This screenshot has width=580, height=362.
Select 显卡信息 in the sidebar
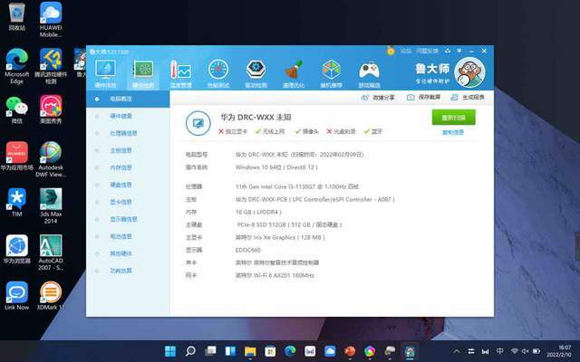point(128,202)
